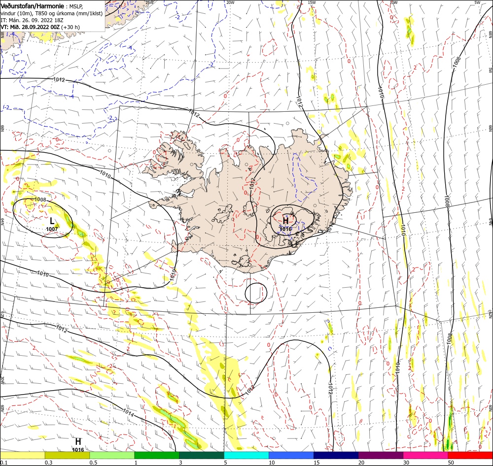Image resolution: width=493 pixels, height=466 pixels.
Task: Click the 20W longitude label
Action: click(230, 2)
